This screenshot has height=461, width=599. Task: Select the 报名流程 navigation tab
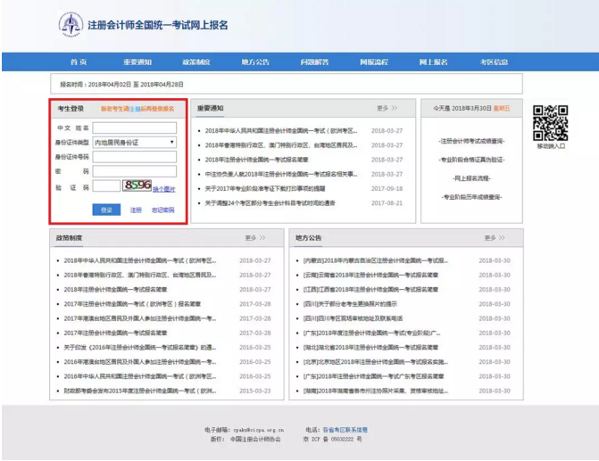374,62
